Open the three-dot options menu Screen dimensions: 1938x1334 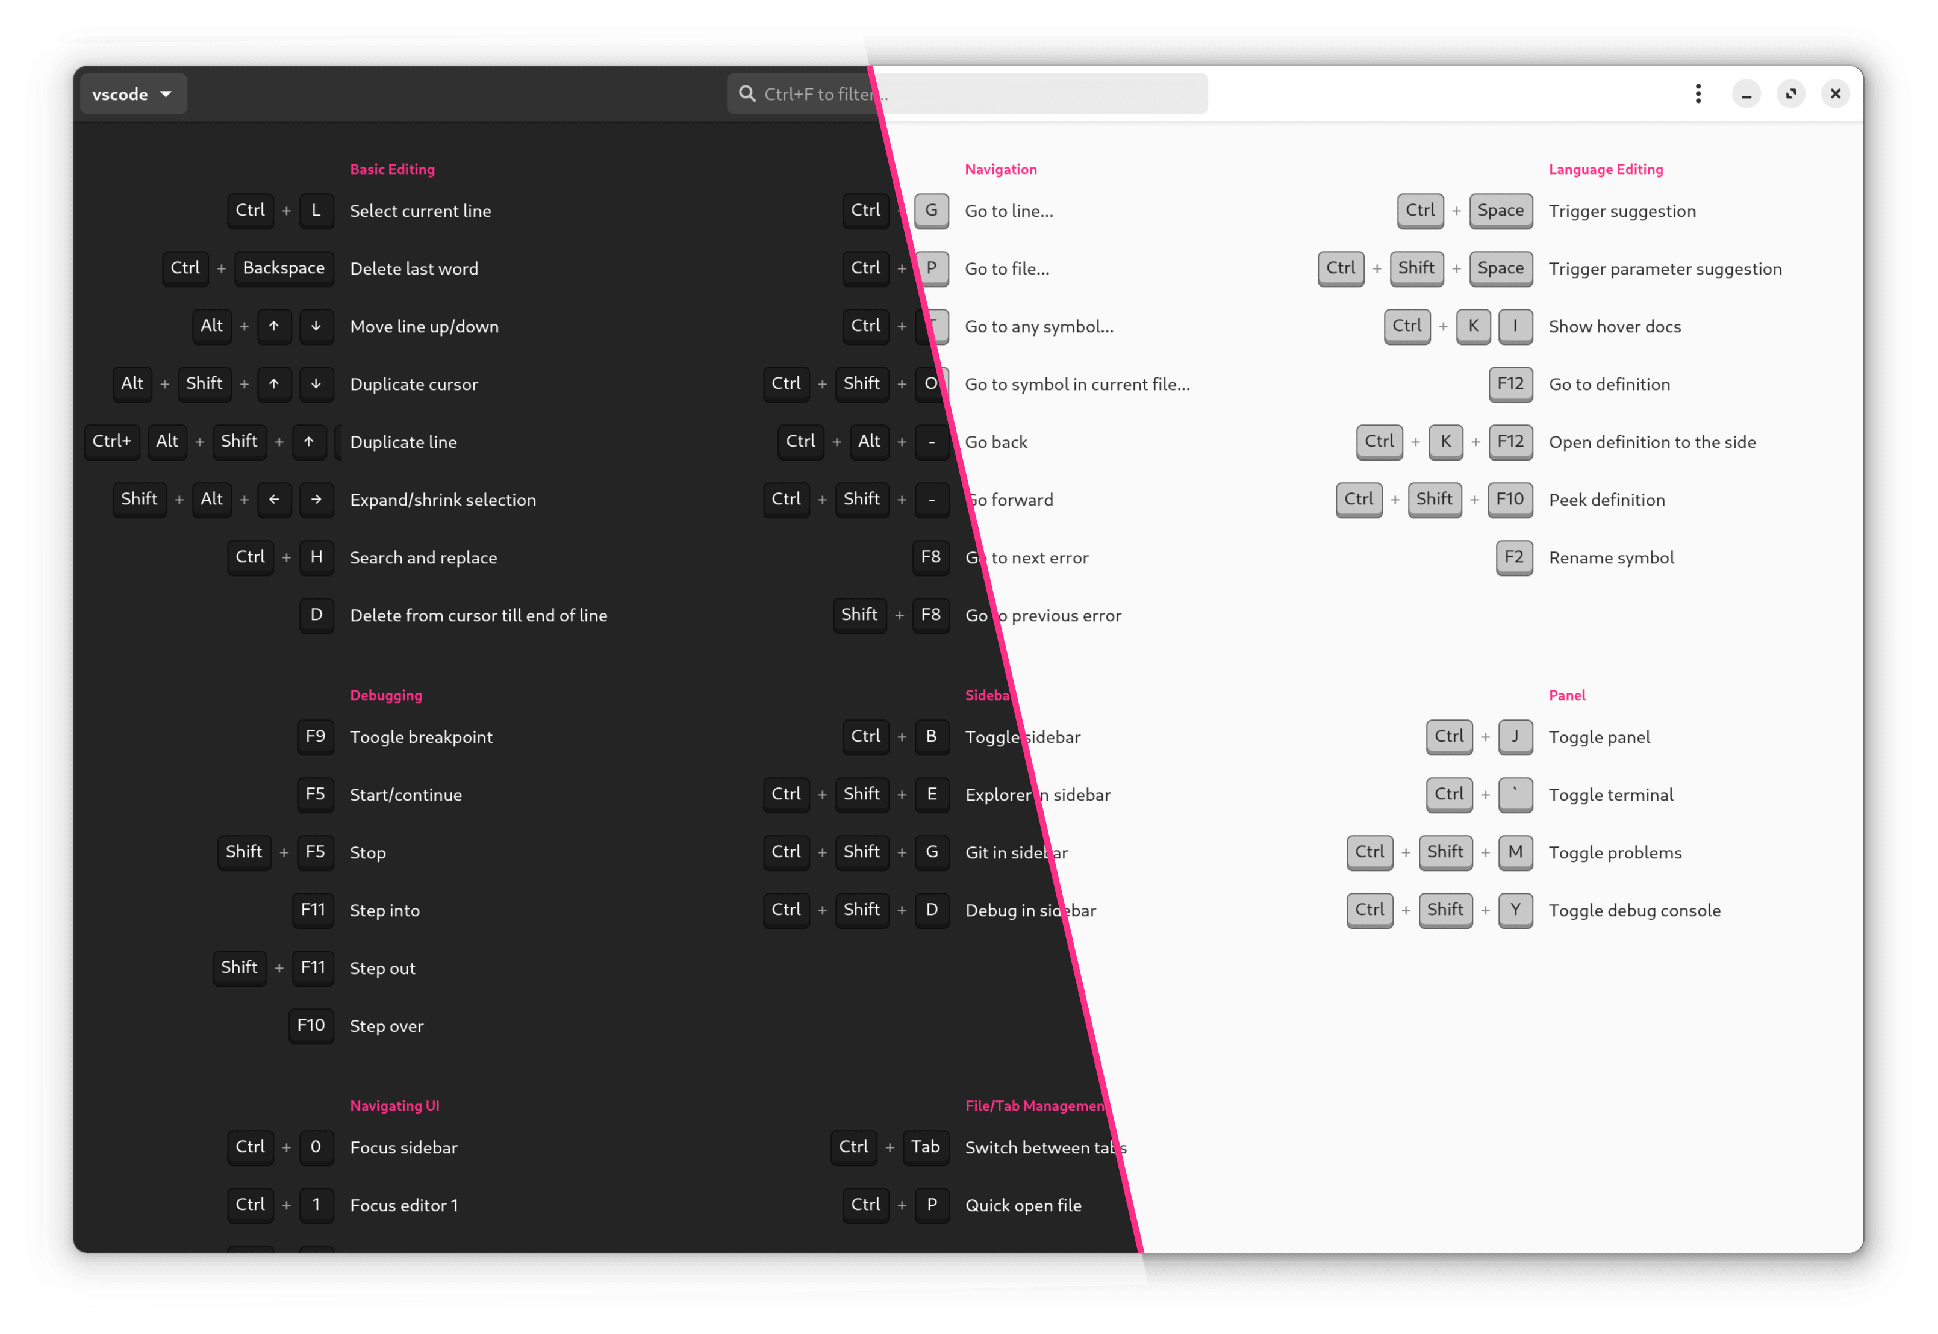(x=1698, y=93)
